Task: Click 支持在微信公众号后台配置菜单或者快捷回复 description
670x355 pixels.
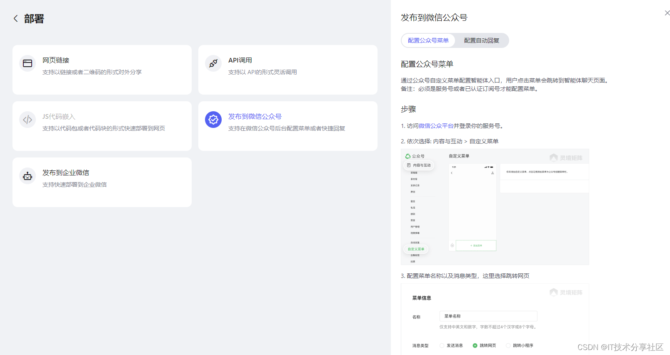Action: 287,128
